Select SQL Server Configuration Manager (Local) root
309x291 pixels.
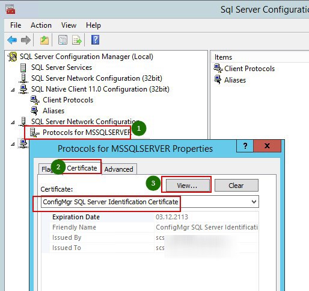pyautogui.click(x=87, y=57)
